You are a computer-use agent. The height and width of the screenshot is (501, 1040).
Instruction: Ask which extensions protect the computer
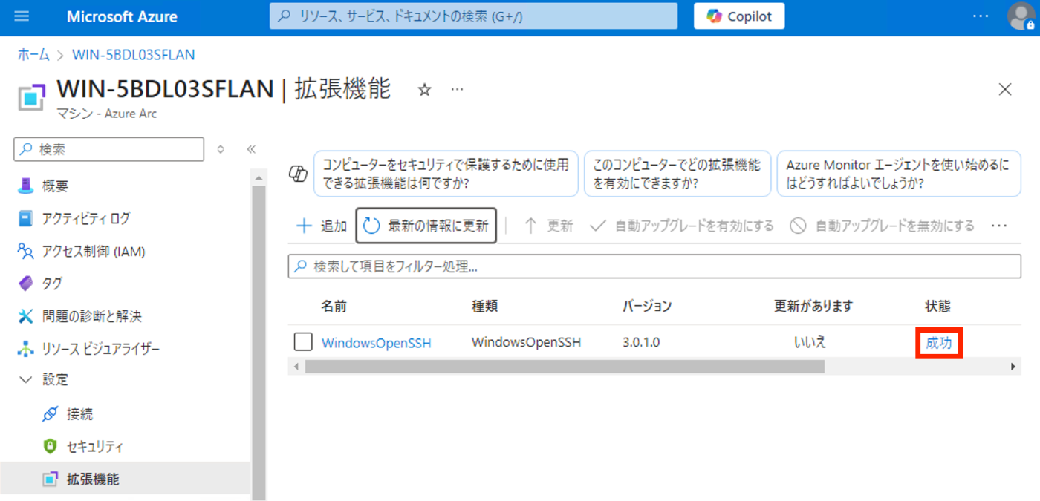tap(446, 174)
